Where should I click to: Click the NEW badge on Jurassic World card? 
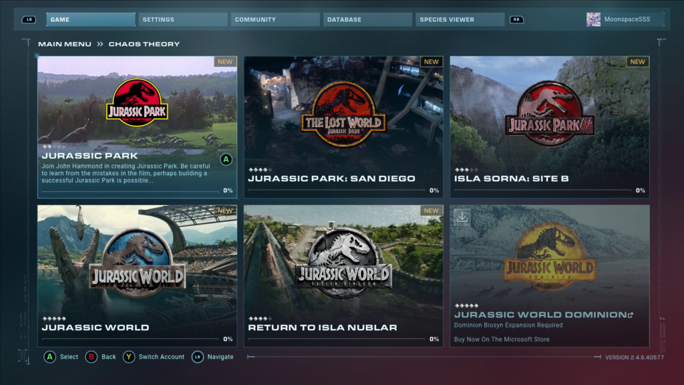pos(225,211)
